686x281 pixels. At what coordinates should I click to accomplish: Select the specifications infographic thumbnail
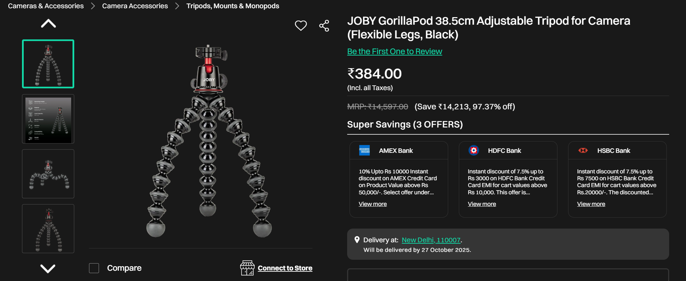click(48, 119)
